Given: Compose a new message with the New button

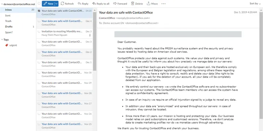Looking at the screenshot, I should (48, 4).
